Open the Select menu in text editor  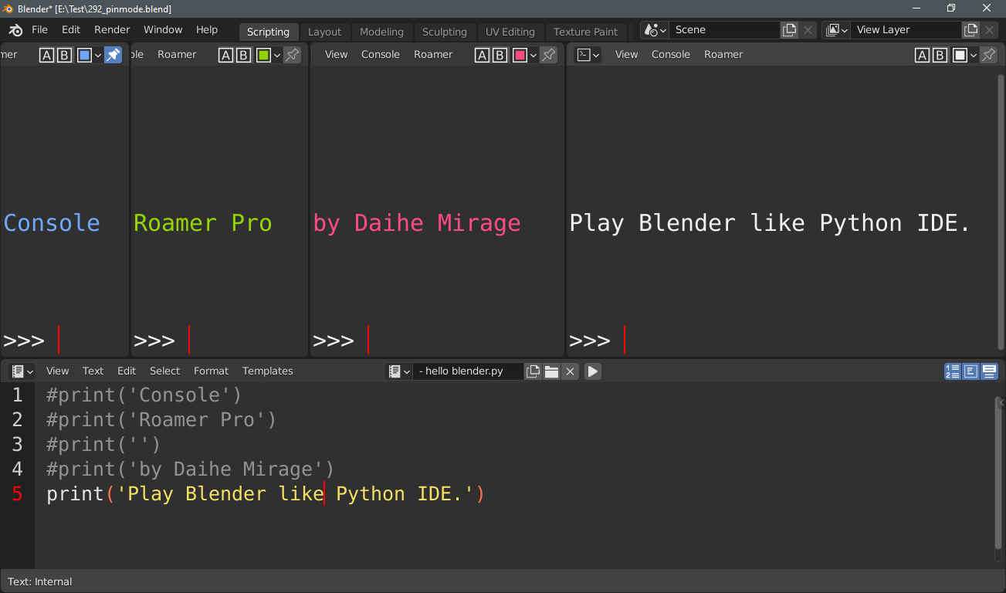click(164, 371)
